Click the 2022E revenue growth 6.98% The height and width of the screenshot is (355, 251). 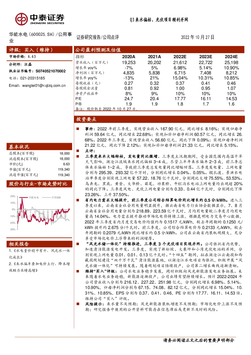(180, 68)
